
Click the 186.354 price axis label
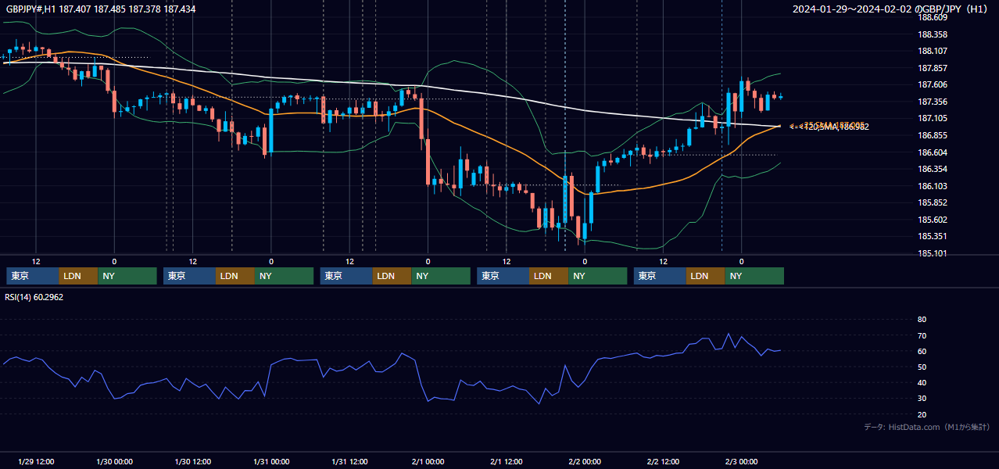pos(933,169)
